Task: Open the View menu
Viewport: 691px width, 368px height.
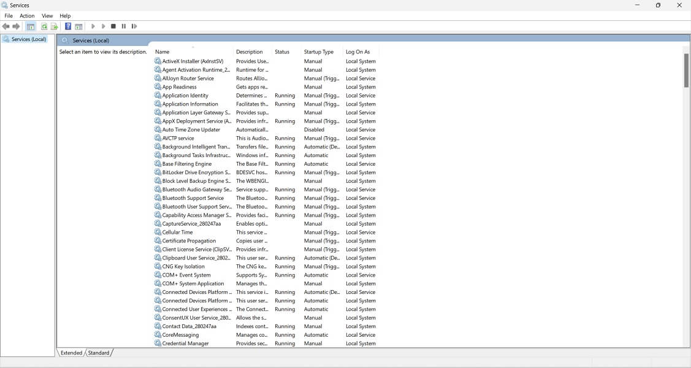Action: (47, 15)
